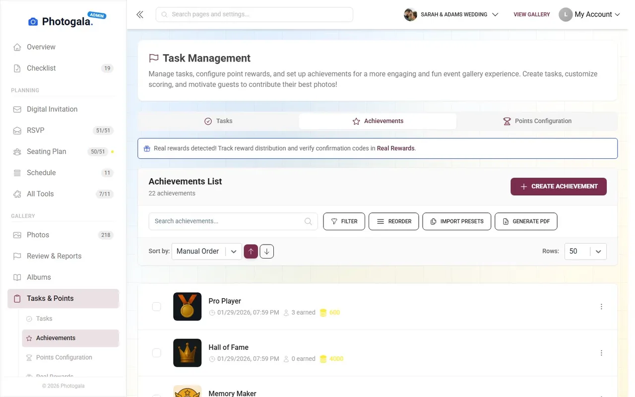Focus the Search achievements field

[x=233, y=221]
